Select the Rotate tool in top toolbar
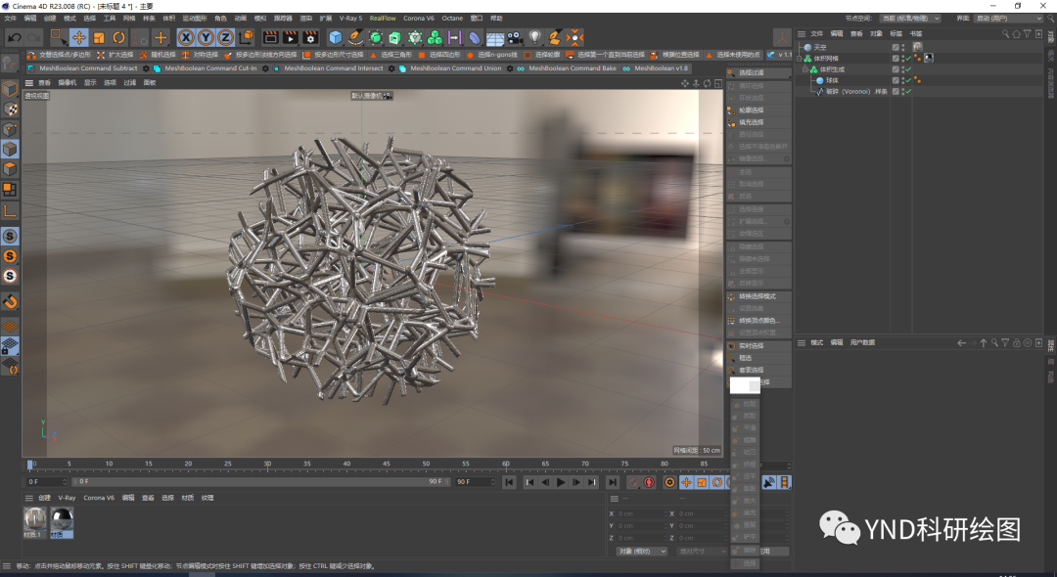 [118, 38]
